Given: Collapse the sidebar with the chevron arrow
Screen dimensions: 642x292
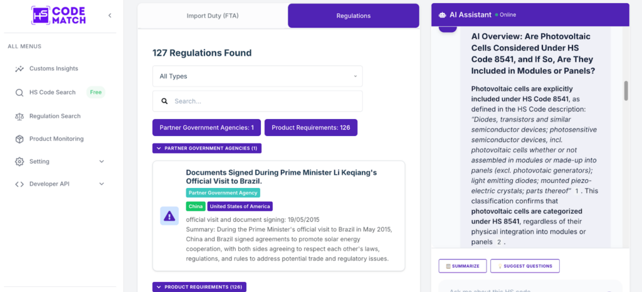Looking at the screenshot, I should tap(110, 15).
